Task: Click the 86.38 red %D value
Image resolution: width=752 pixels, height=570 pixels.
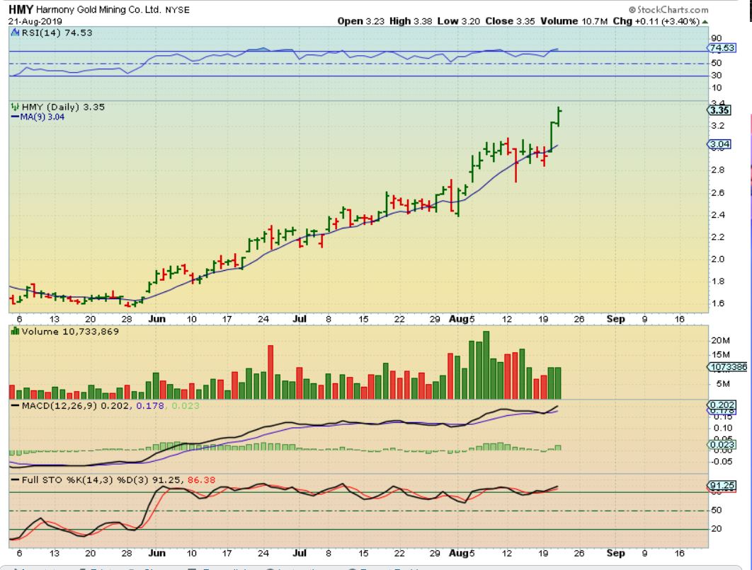Action: coord(201,479)
